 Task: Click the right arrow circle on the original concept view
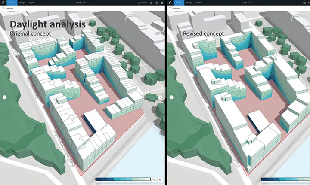160,97
